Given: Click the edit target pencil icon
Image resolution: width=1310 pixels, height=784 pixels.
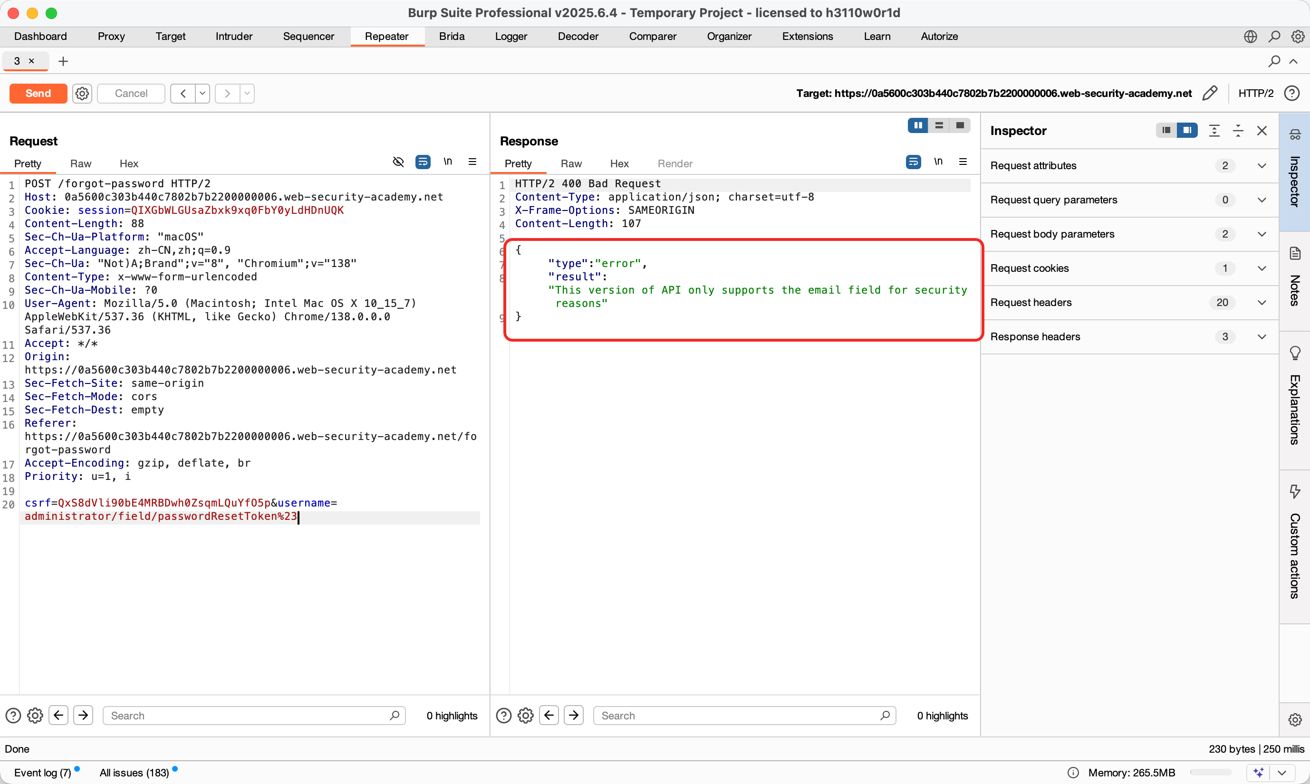Looking at the screenshot, I should [x=1210, y=94].
